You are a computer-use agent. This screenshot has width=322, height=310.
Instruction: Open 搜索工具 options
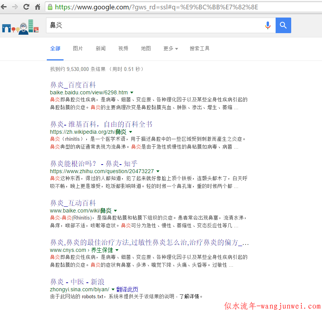pos(200,48)
